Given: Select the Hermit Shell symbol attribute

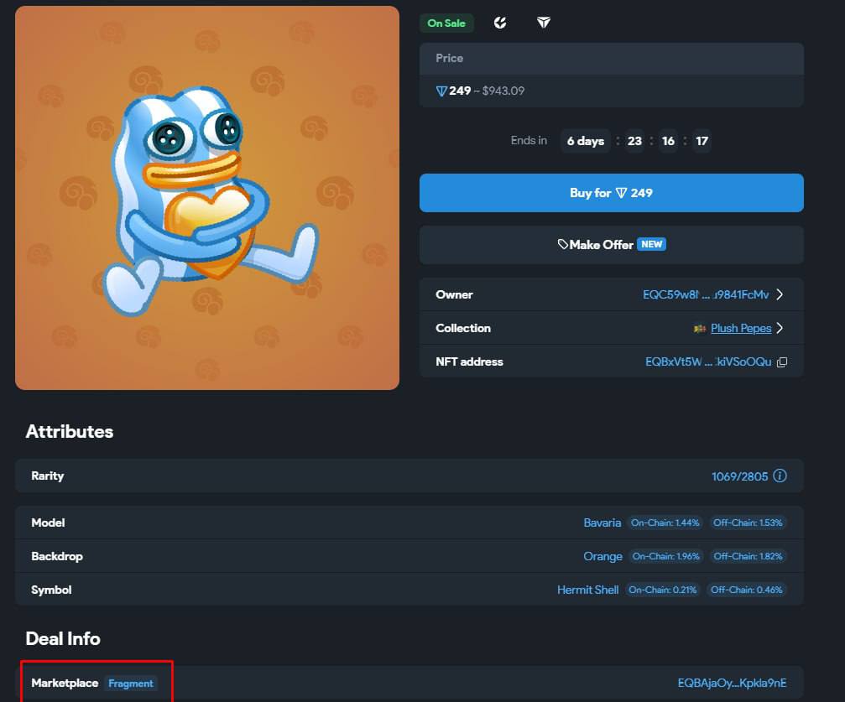Looking at the screenshot, I should [x=587, y=590].
